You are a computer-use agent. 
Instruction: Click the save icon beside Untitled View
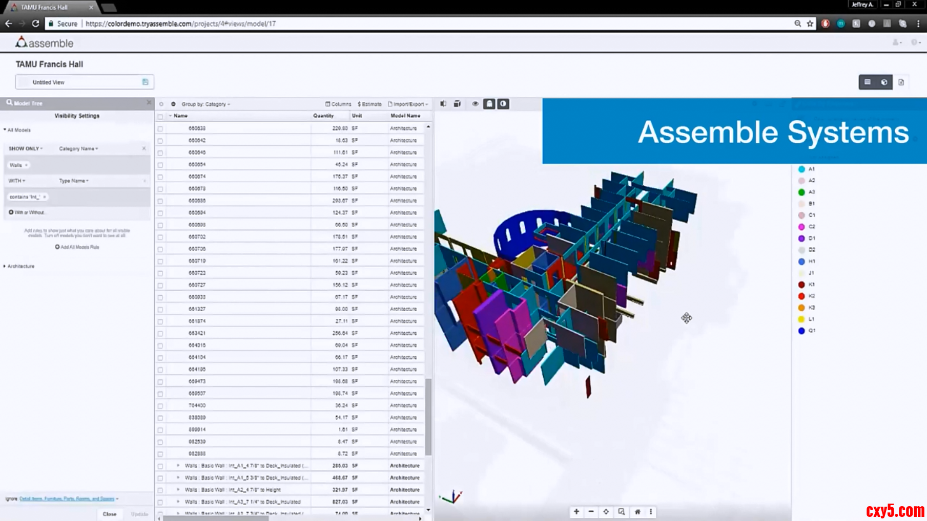(145, 82)
